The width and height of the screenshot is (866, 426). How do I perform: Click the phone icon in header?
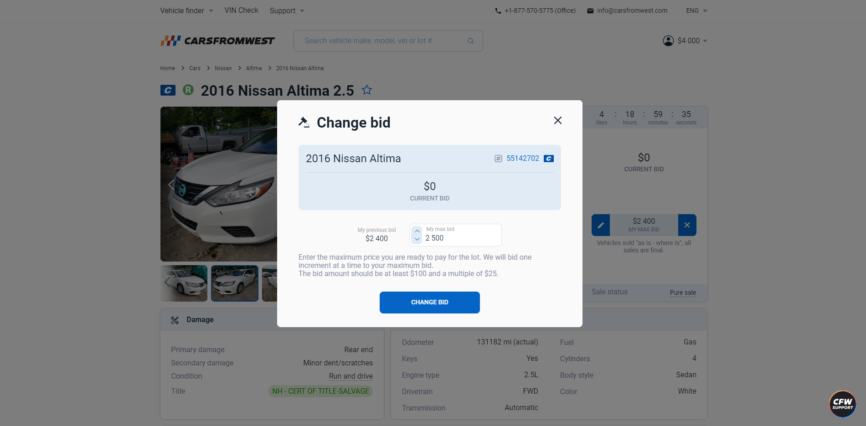(498, 11)
